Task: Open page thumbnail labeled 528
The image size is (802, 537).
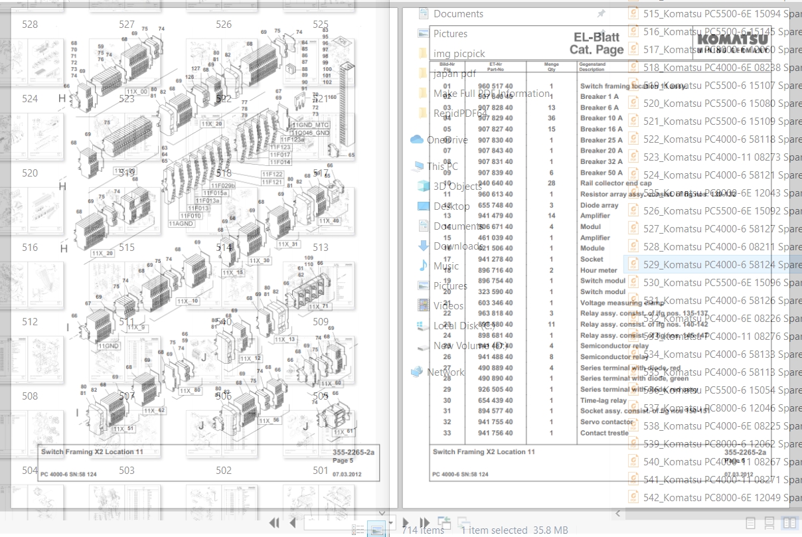Action: click(30, 24)
